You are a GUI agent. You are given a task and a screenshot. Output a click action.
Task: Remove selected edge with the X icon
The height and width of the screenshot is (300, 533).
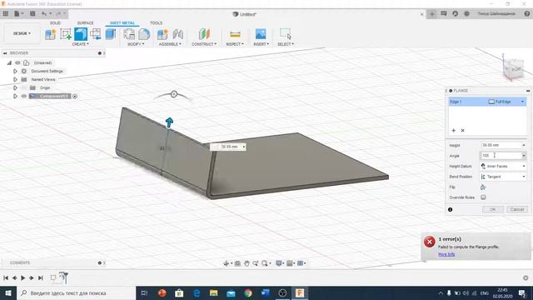coord(463,130)
